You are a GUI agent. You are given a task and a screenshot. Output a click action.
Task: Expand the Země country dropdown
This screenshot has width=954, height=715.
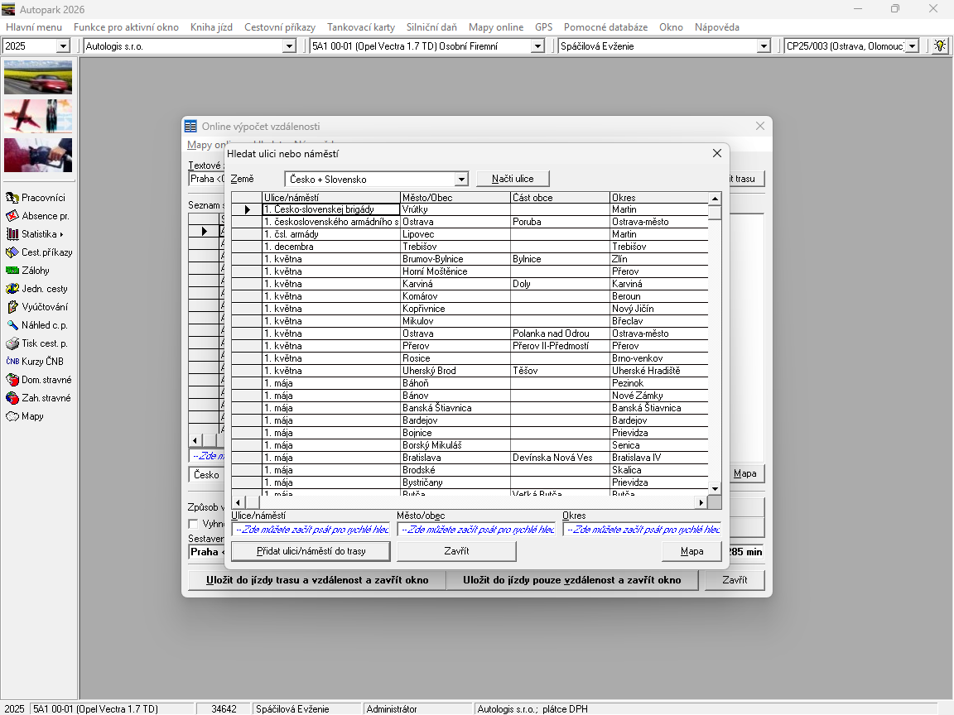(461, 180)
